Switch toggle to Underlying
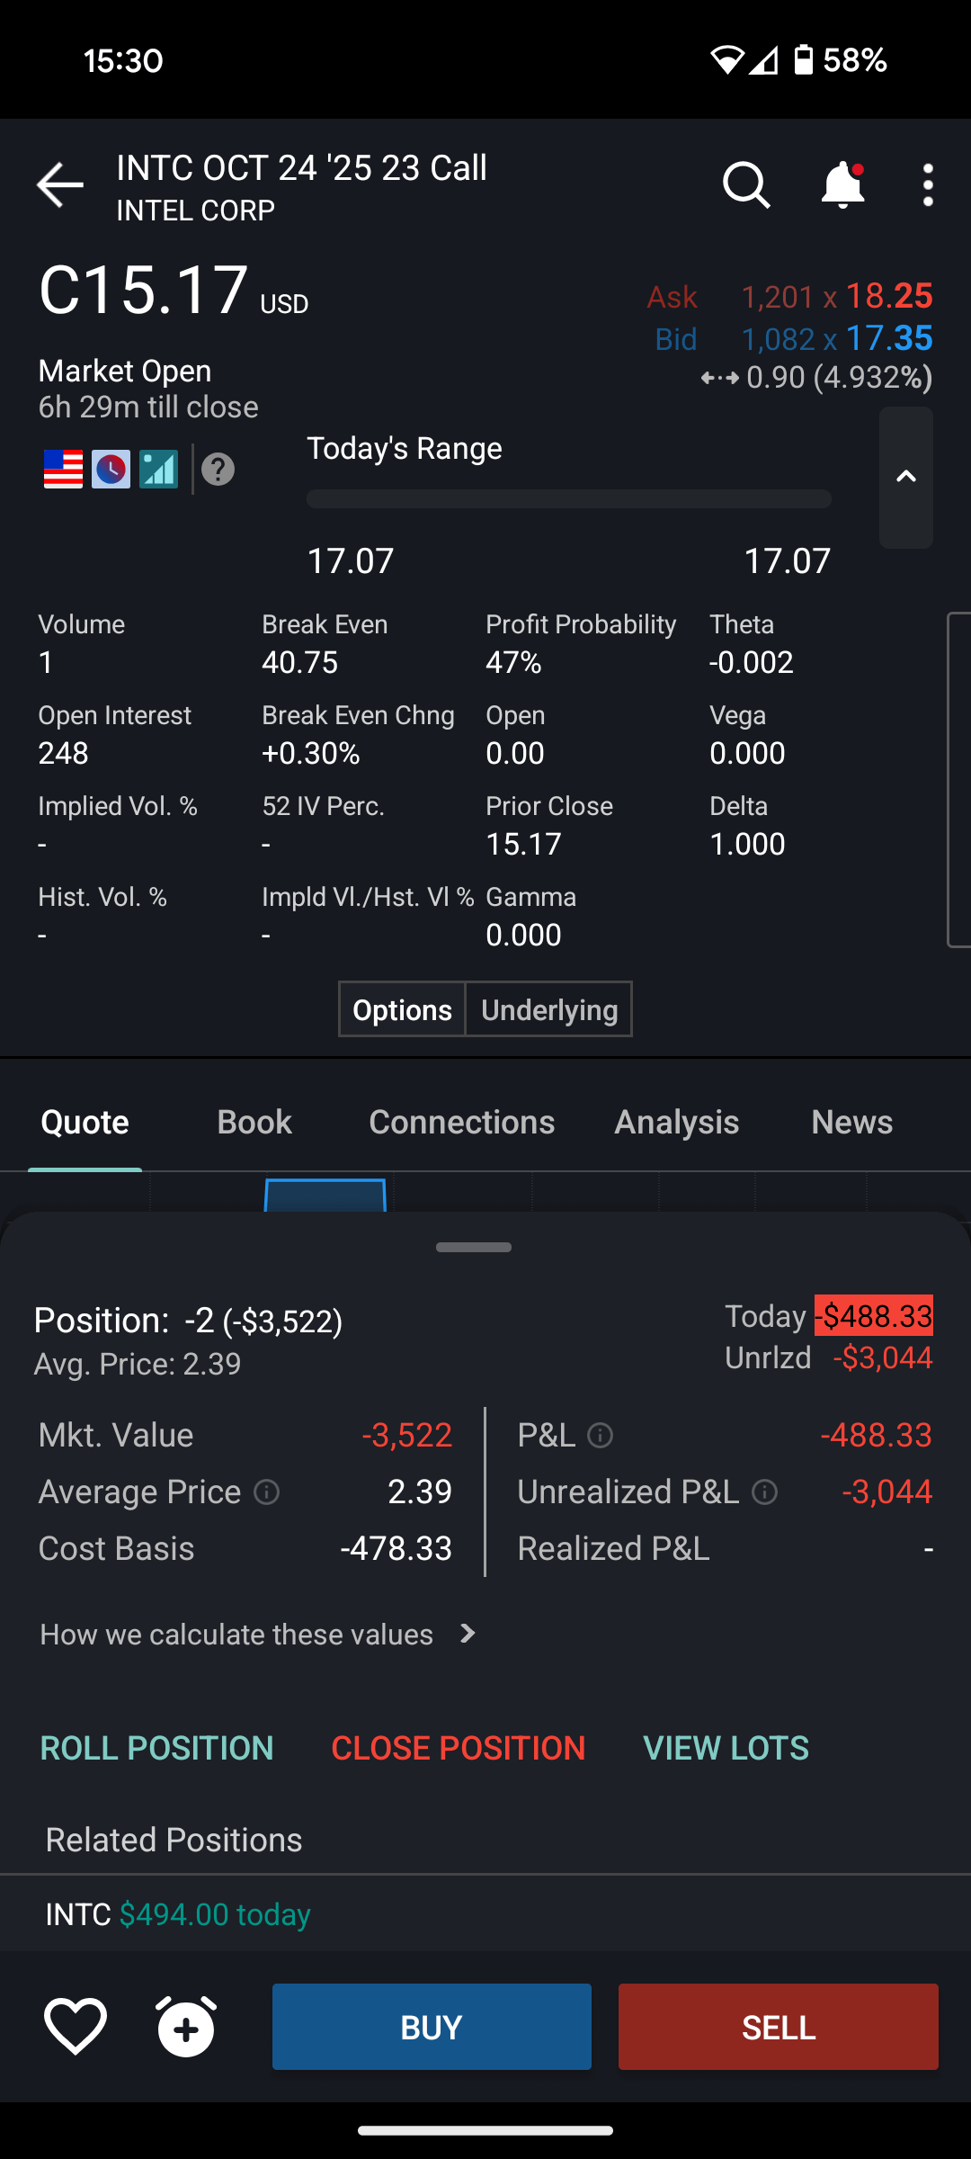This screenshot has height=2159, width=971. coord(549,1010)
